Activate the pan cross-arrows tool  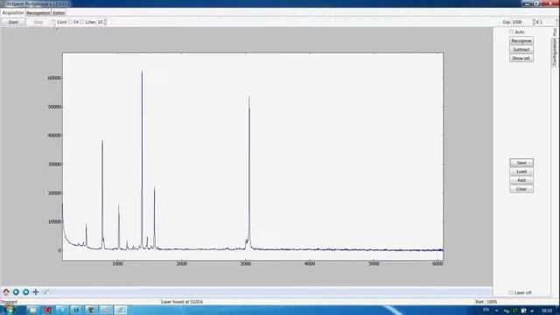[36, 292]
